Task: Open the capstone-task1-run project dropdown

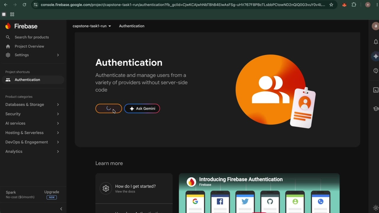Action: pos(92,26)
